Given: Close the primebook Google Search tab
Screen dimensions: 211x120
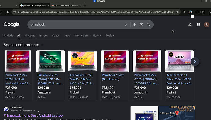Looking at the screenshot, I should pos(48,5).
